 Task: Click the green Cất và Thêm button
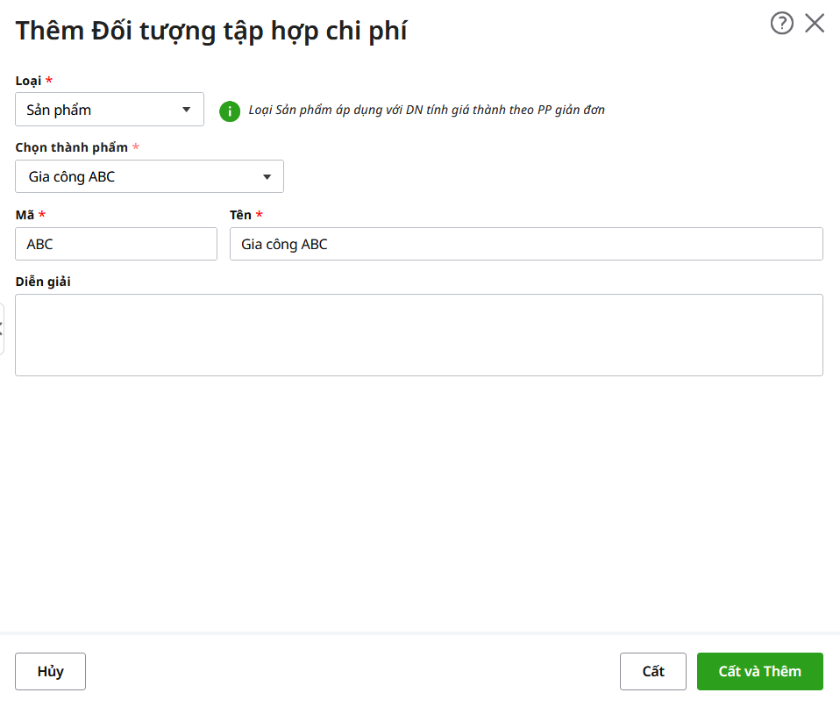[x=759, y=672]
